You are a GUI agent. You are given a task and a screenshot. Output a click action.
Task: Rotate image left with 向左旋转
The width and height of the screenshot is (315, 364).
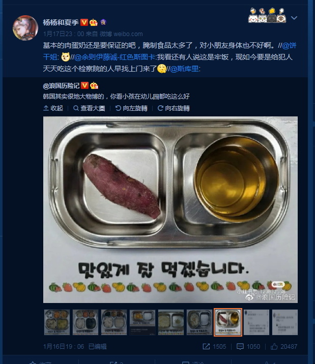131,108
